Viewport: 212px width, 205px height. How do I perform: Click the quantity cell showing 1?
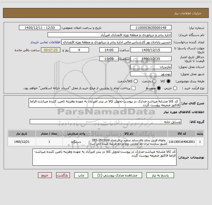click(49, 142)
